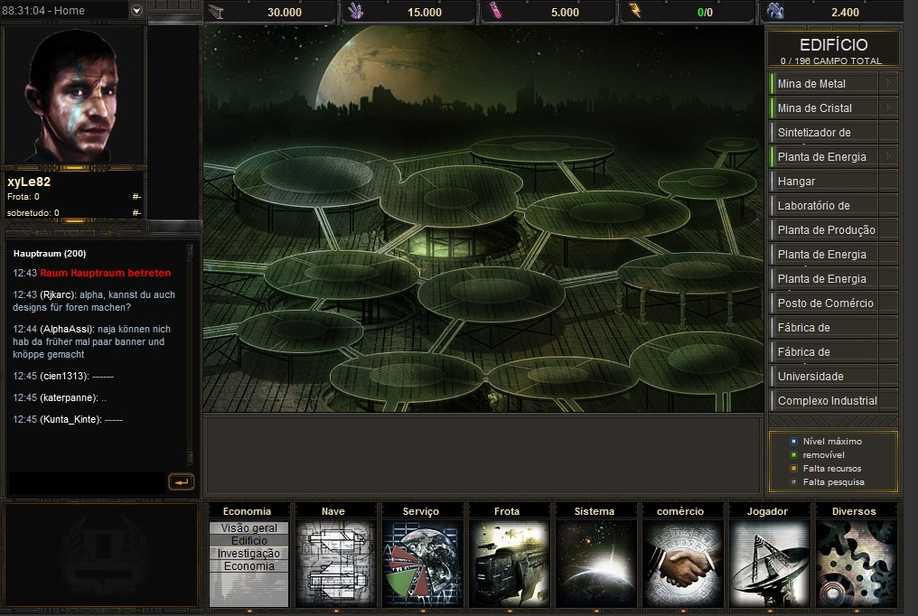Expand the arrow on Mina de Metal
918x616 pixels.
tap(889, 83)
